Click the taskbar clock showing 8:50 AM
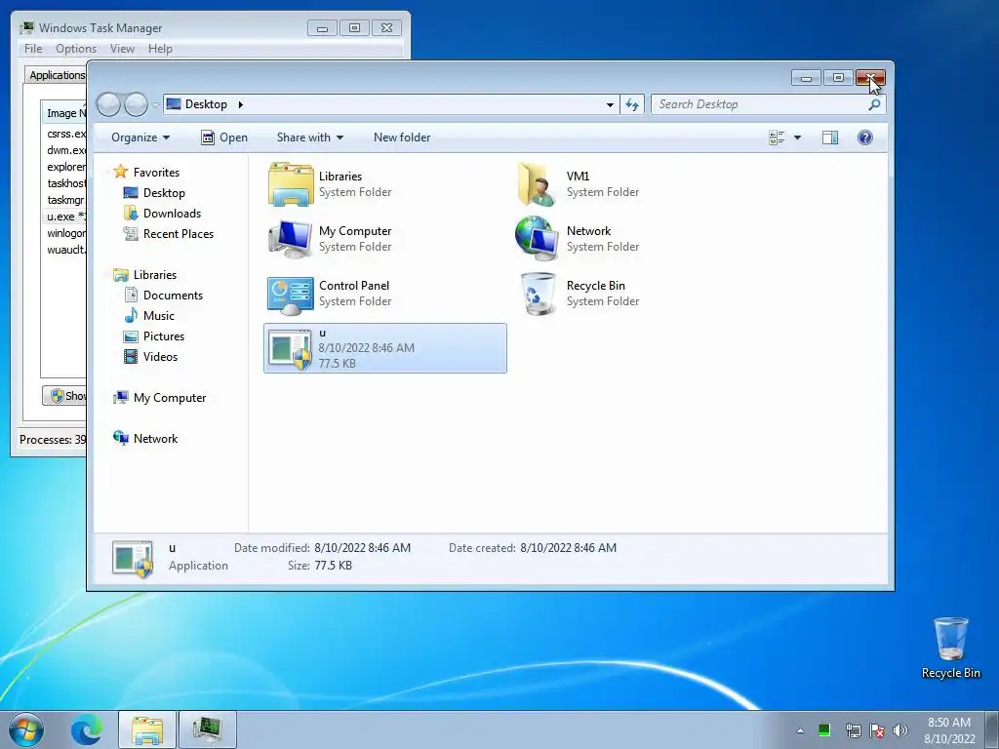Screen dimensions: 999x749 coord(949,730)
